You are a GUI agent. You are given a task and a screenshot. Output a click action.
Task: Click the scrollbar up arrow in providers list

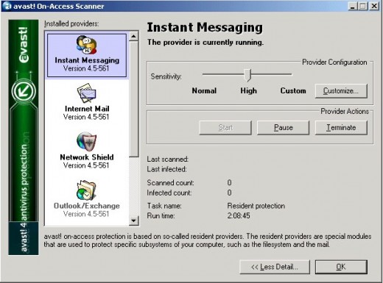click(133, 36)
